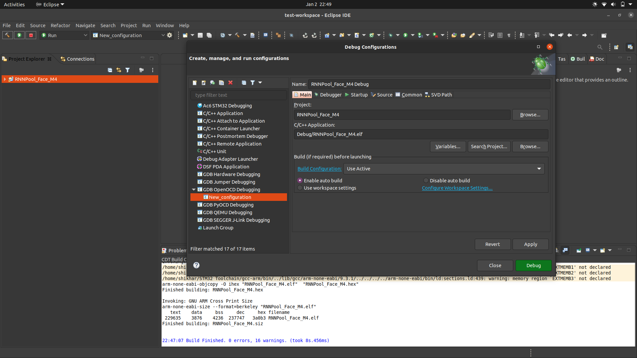Duplicate the selected launch configuration

click(x=221, y=83)
